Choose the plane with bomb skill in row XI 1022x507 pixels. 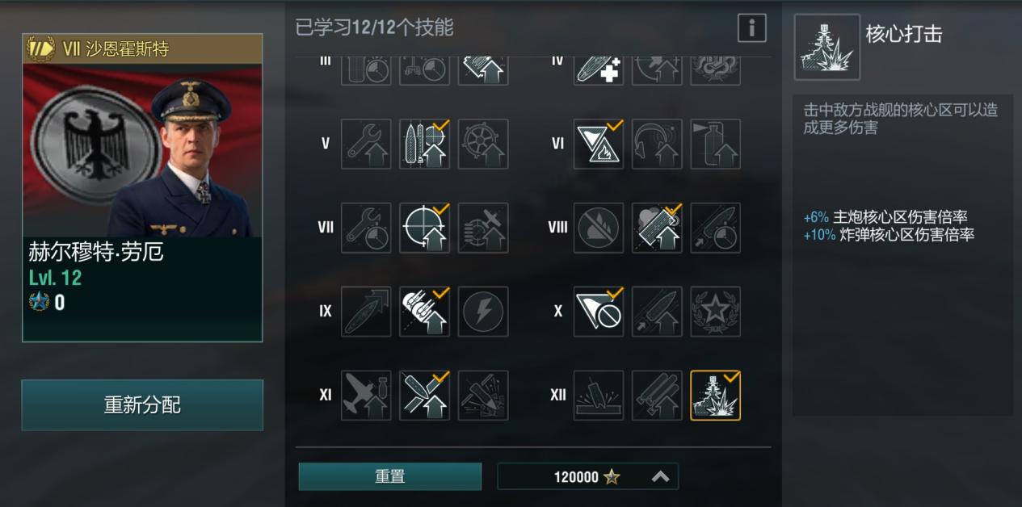pyautogui.click(x=366, y=396)
